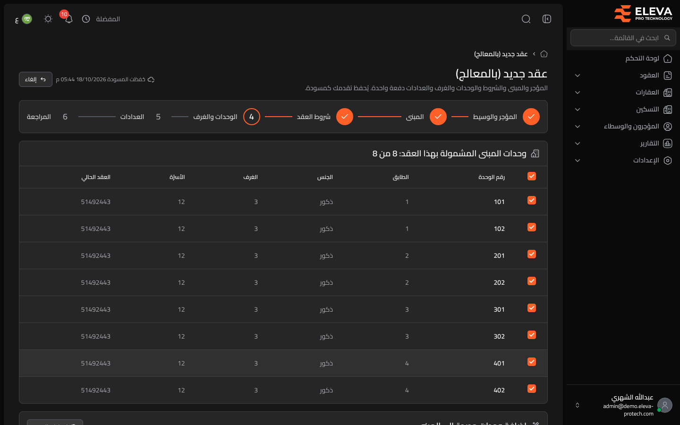Image resolution: width=680 pixels, height=425 pixels.
Task: Uncheck the checkbox for unit 402
Action: (x=532, y=389)
